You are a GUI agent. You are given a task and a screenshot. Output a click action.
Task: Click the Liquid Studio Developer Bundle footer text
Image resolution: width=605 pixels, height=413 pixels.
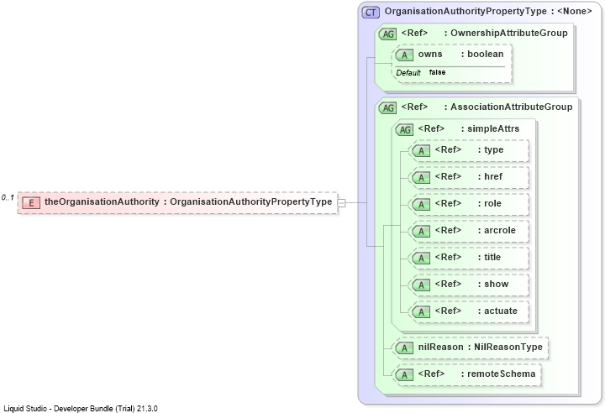tap(81, 408)
